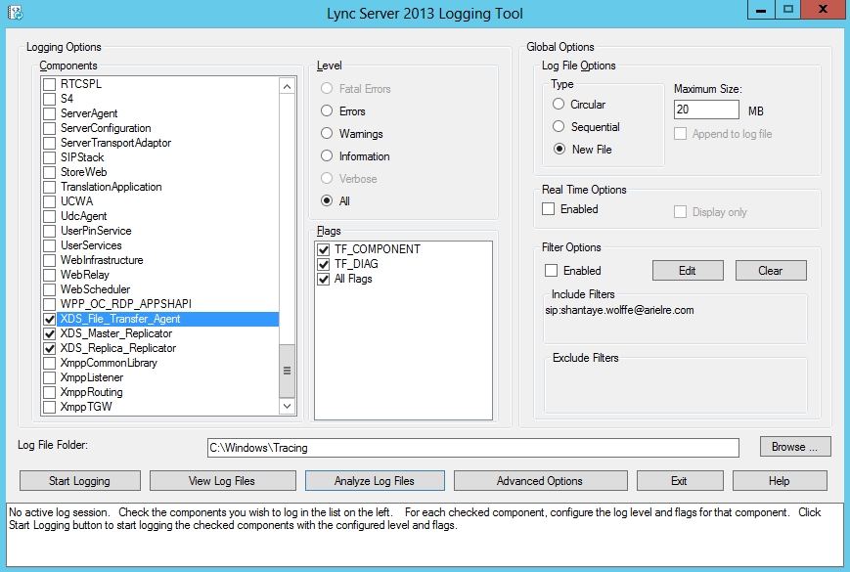Toggle the All Flags checkbox

324,279
